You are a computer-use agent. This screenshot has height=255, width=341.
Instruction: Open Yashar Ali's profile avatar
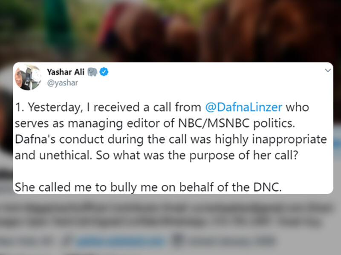point(28,77)
